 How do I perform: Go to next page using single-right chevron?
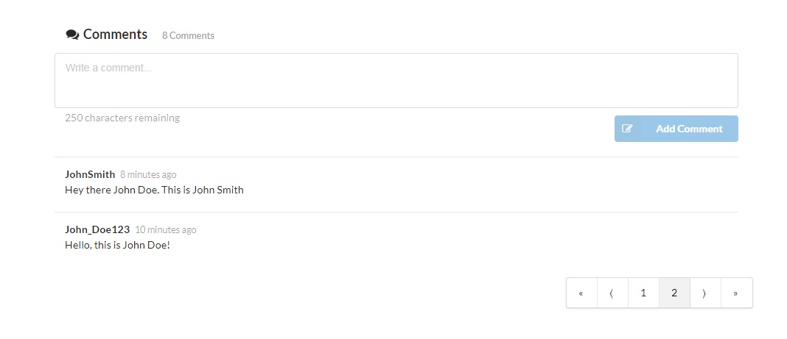click(x=705, y=293)
